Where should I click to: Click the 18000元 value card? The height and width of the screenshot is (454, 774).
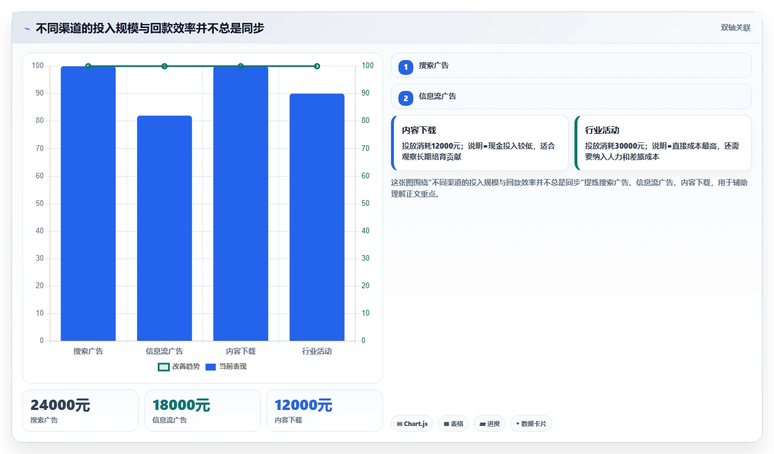click(202, 411)
